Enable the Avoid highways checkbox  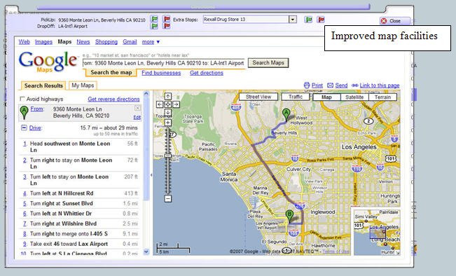point(22,99)
